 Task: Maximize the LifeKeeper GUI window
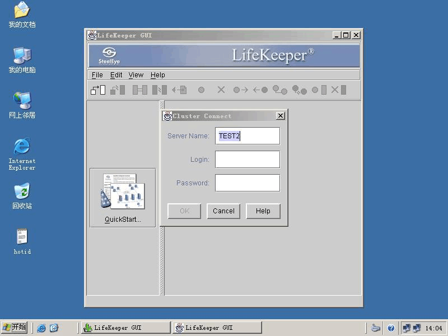(346, 35)
